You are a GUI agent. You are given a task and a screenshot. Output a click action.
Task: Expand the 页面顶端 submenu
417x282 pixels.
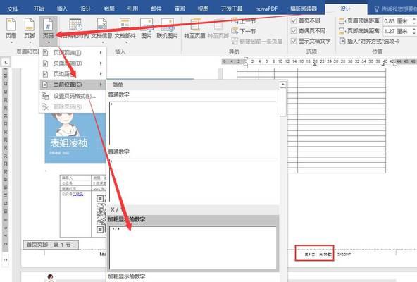point(73,53)
